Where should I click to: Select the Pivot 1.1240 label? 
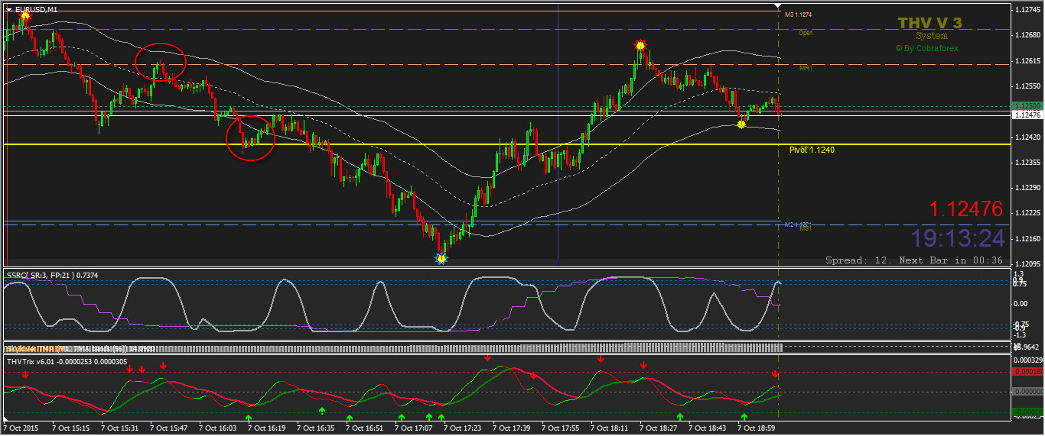pyautogui.click(x=812, y=150)
